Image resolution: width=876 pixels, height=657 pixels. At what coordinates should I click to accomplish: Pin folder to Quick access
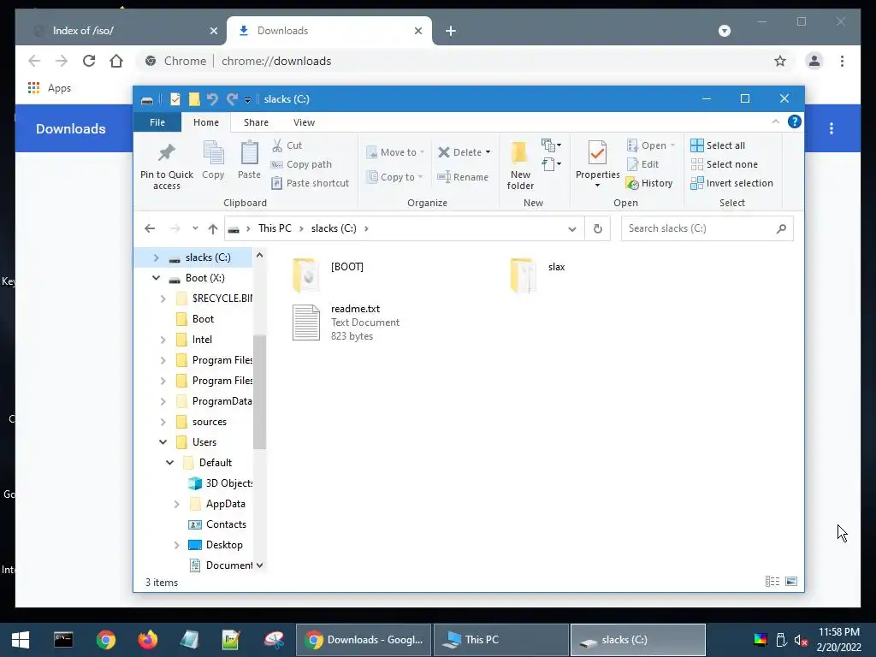[x=167, y=165]
